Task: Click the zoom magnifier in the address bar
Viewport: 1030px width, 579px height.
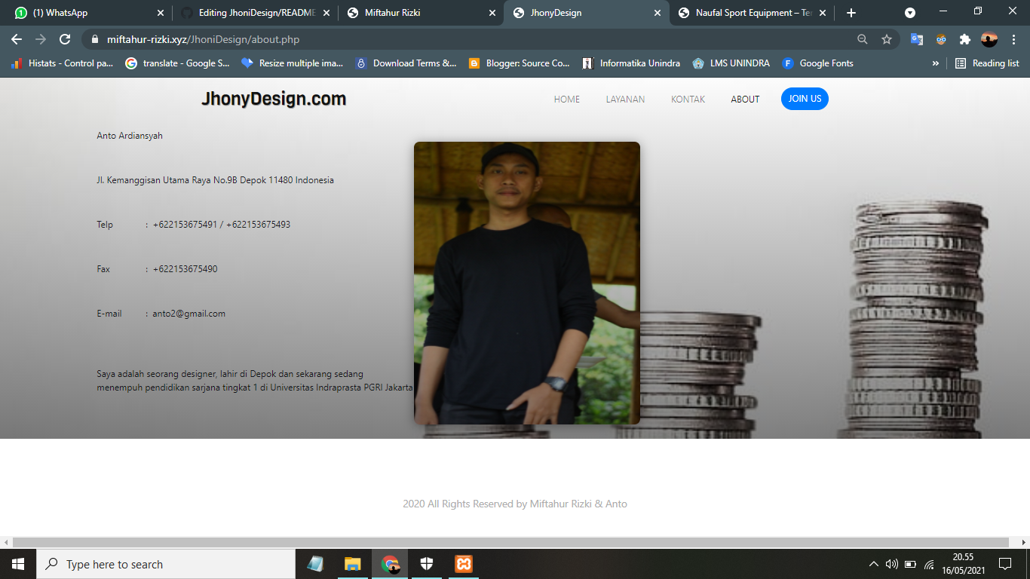Action: click(x=863, y=38)
